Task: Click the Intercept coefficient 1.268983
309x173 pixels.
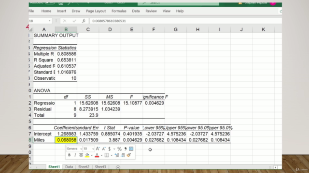Action: pos(66,134)
